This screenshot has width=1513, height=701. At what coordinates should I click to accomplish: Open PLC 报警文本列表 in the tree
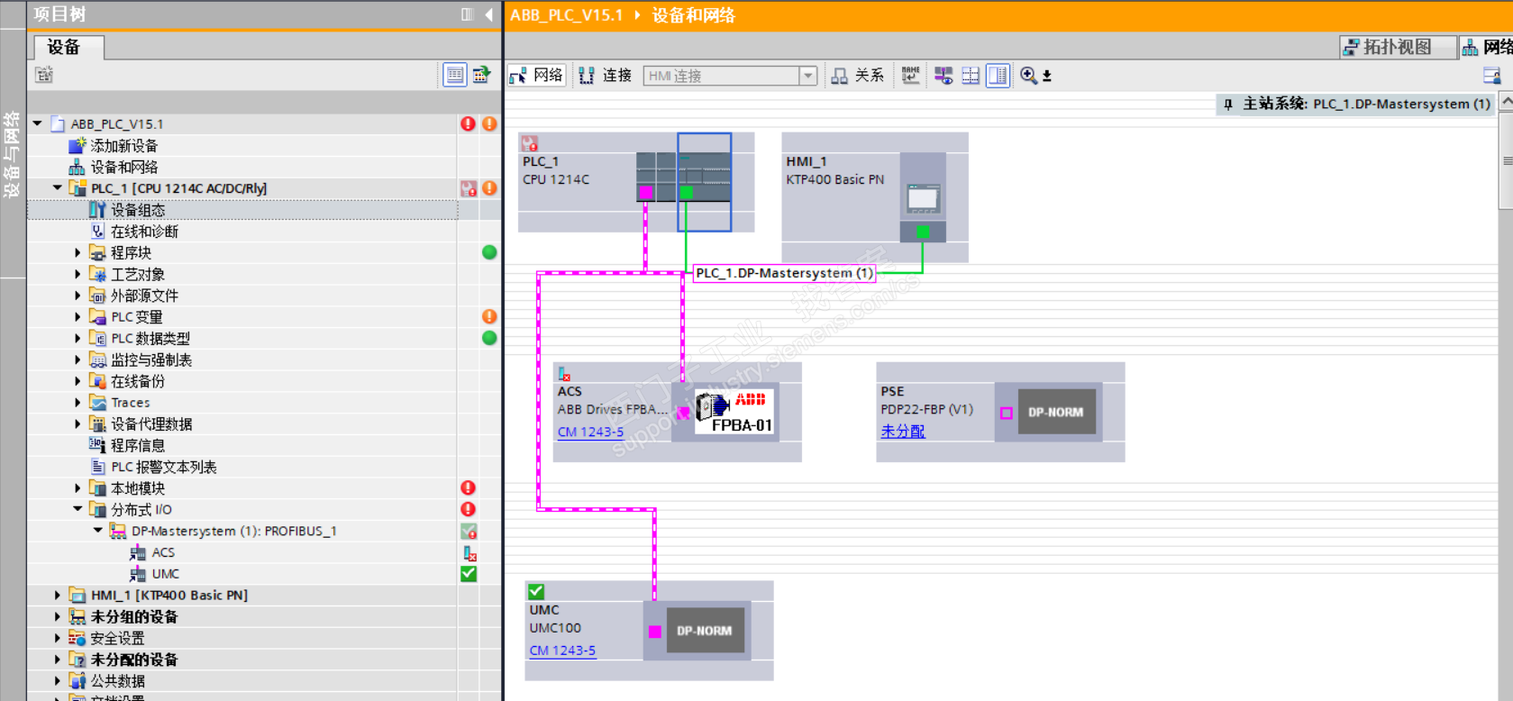[163, 468]
